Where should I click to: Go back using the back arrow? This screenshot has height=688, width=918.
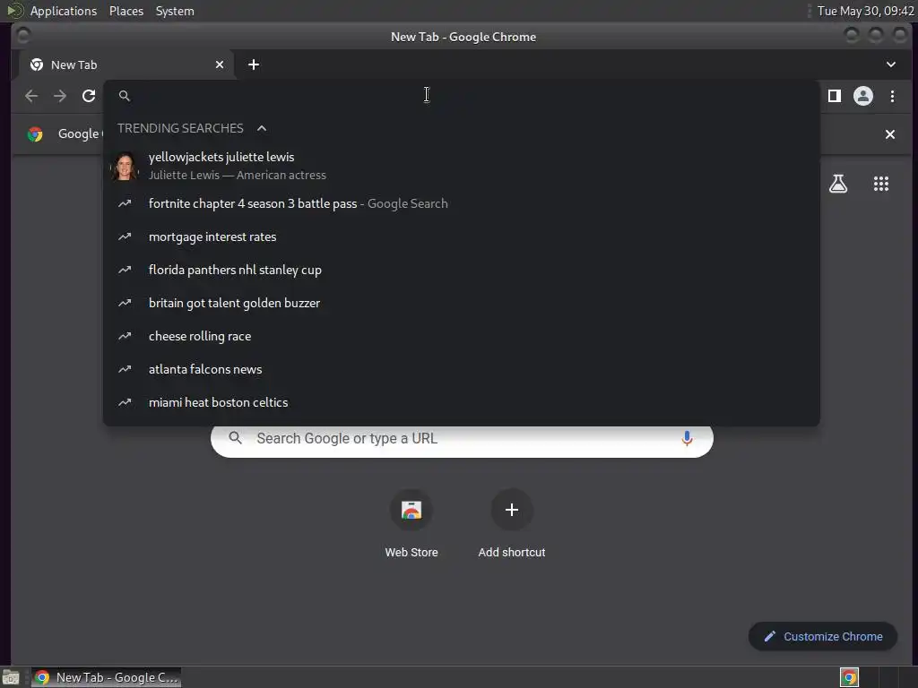point(31,96)
